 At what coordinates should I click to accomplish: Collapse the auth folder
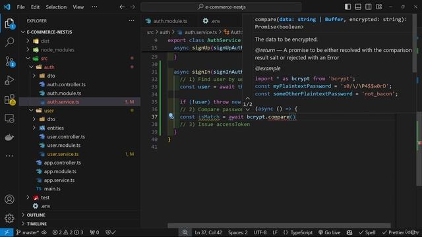[x=31, y=67]
